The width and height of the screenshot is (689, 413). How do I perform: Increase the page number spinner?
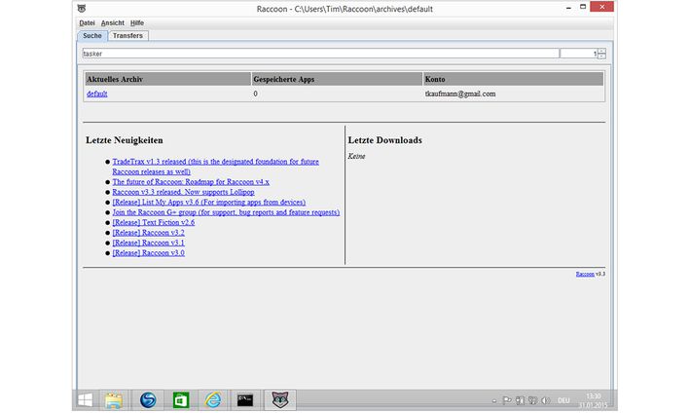tap(601, 51)
